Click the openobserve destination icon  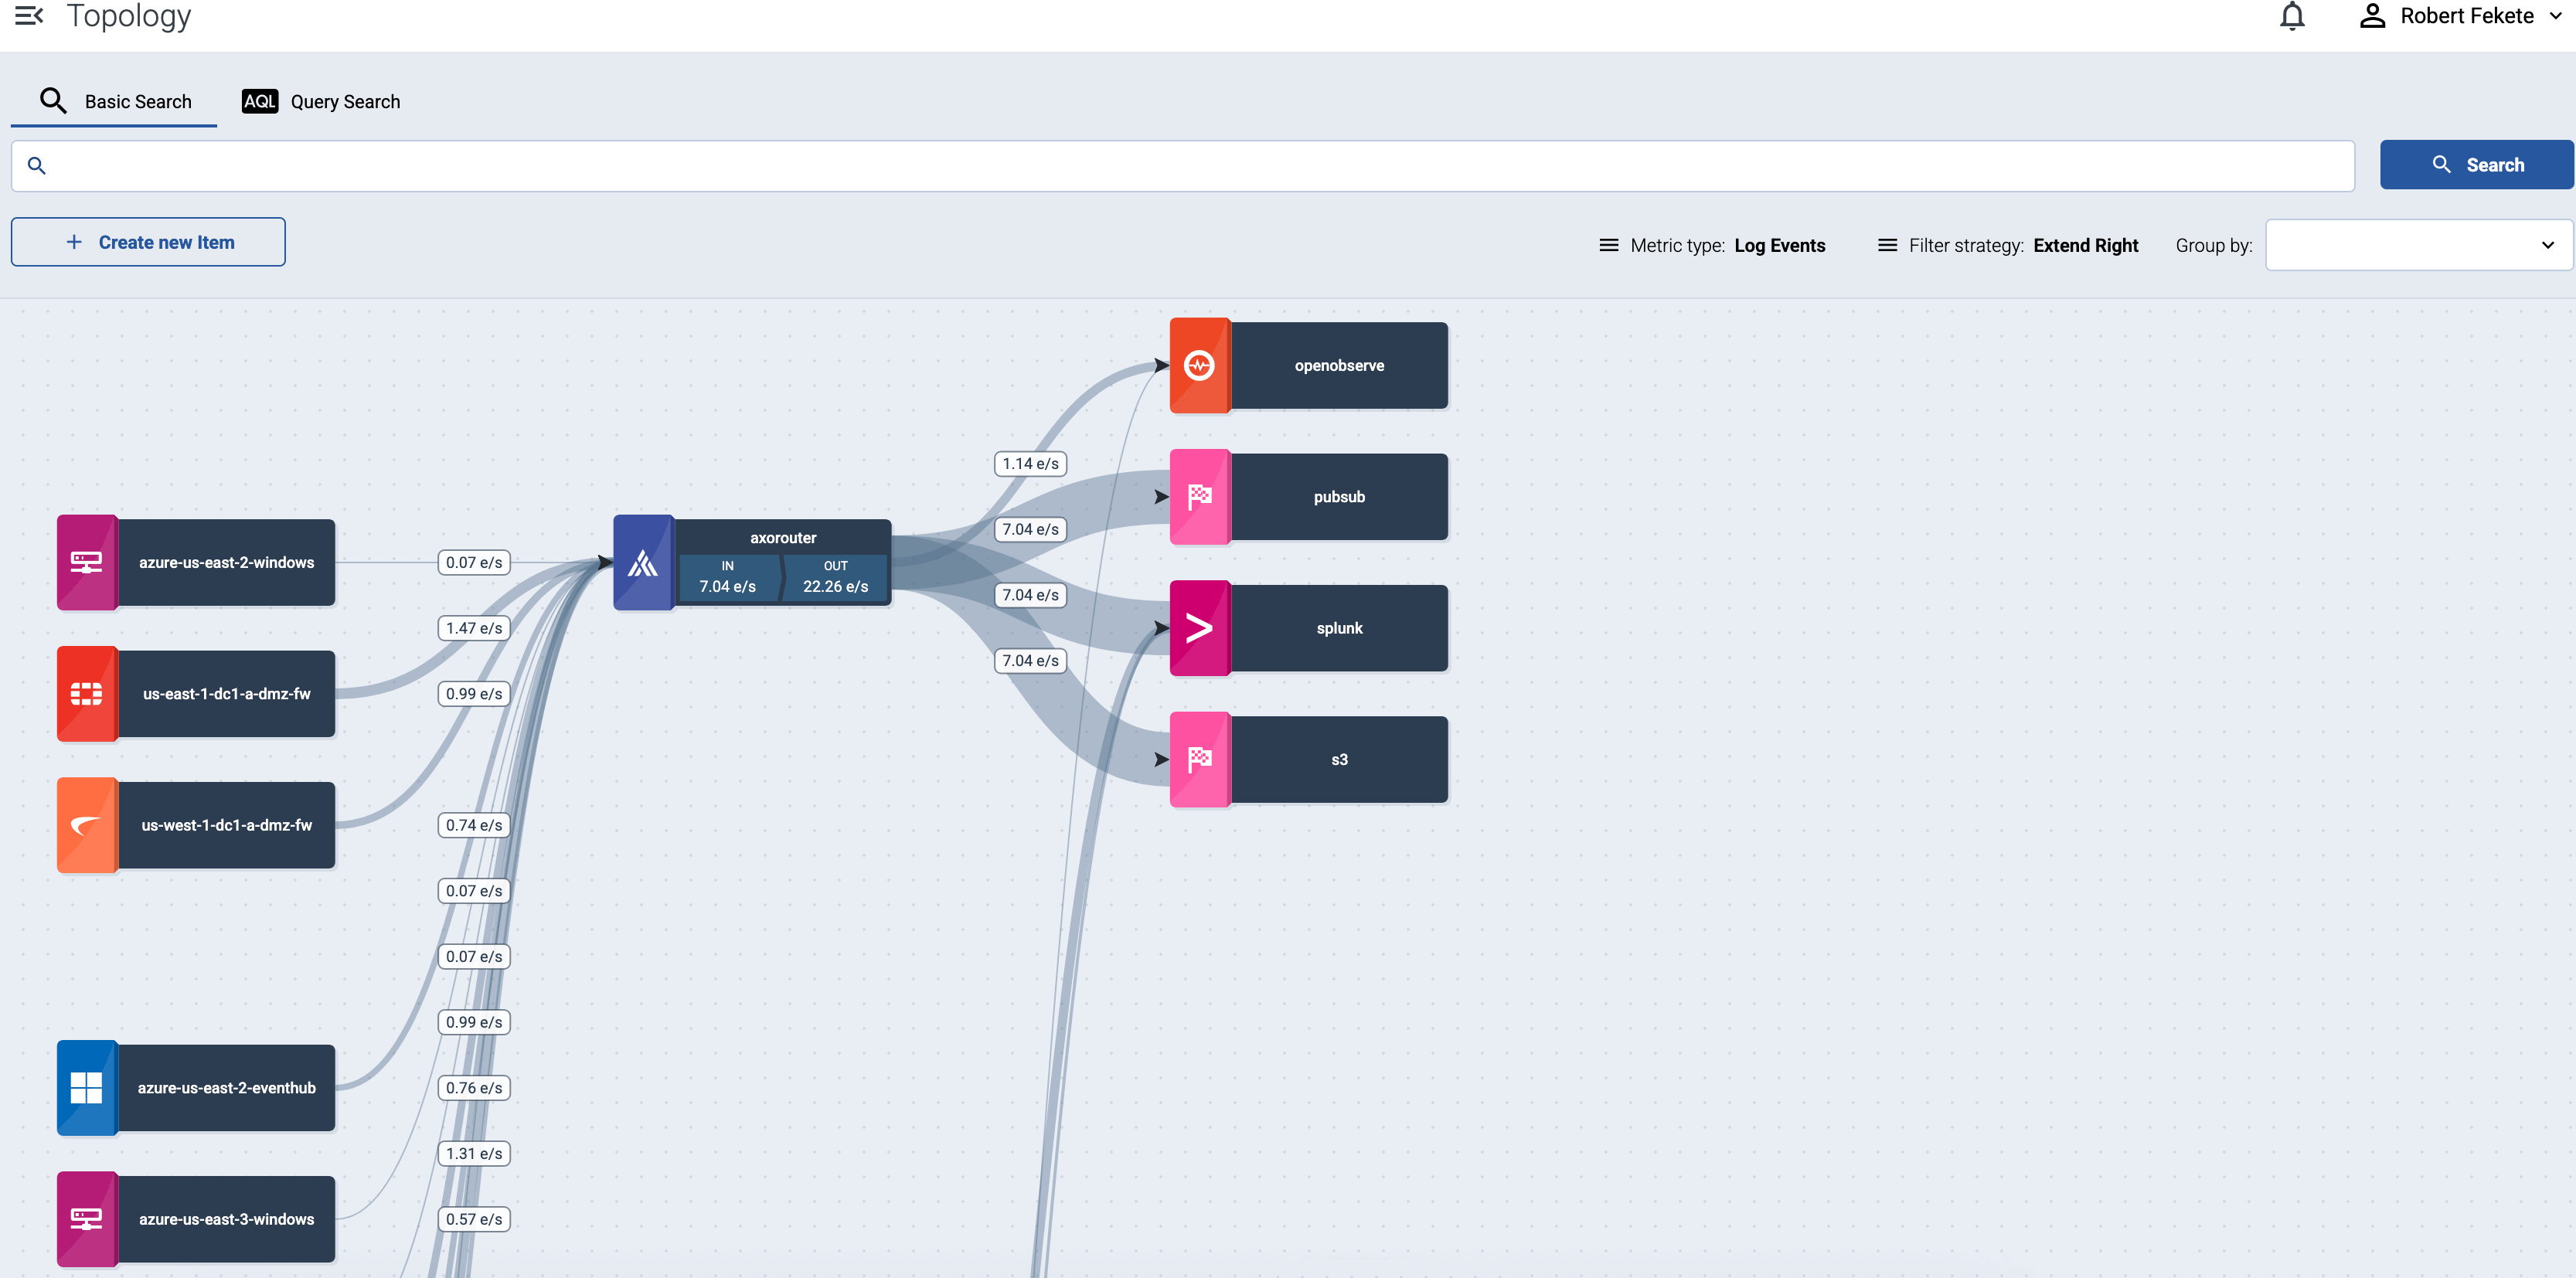click(x=1200, y=365)
